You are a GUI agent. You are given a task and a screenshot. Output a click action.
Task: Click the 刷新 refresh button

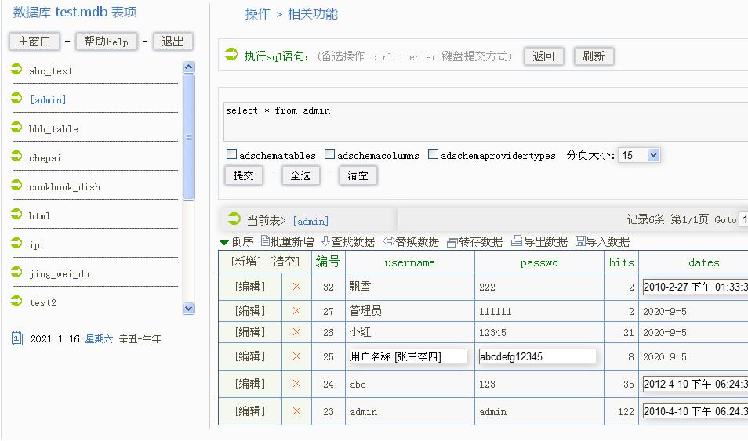(x=594, y=56)
